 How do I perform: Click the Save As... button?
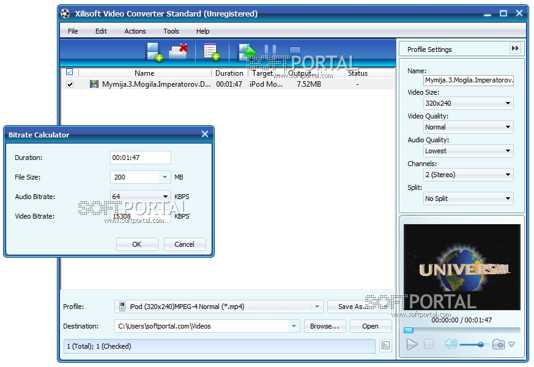click(x=360, y=307)
